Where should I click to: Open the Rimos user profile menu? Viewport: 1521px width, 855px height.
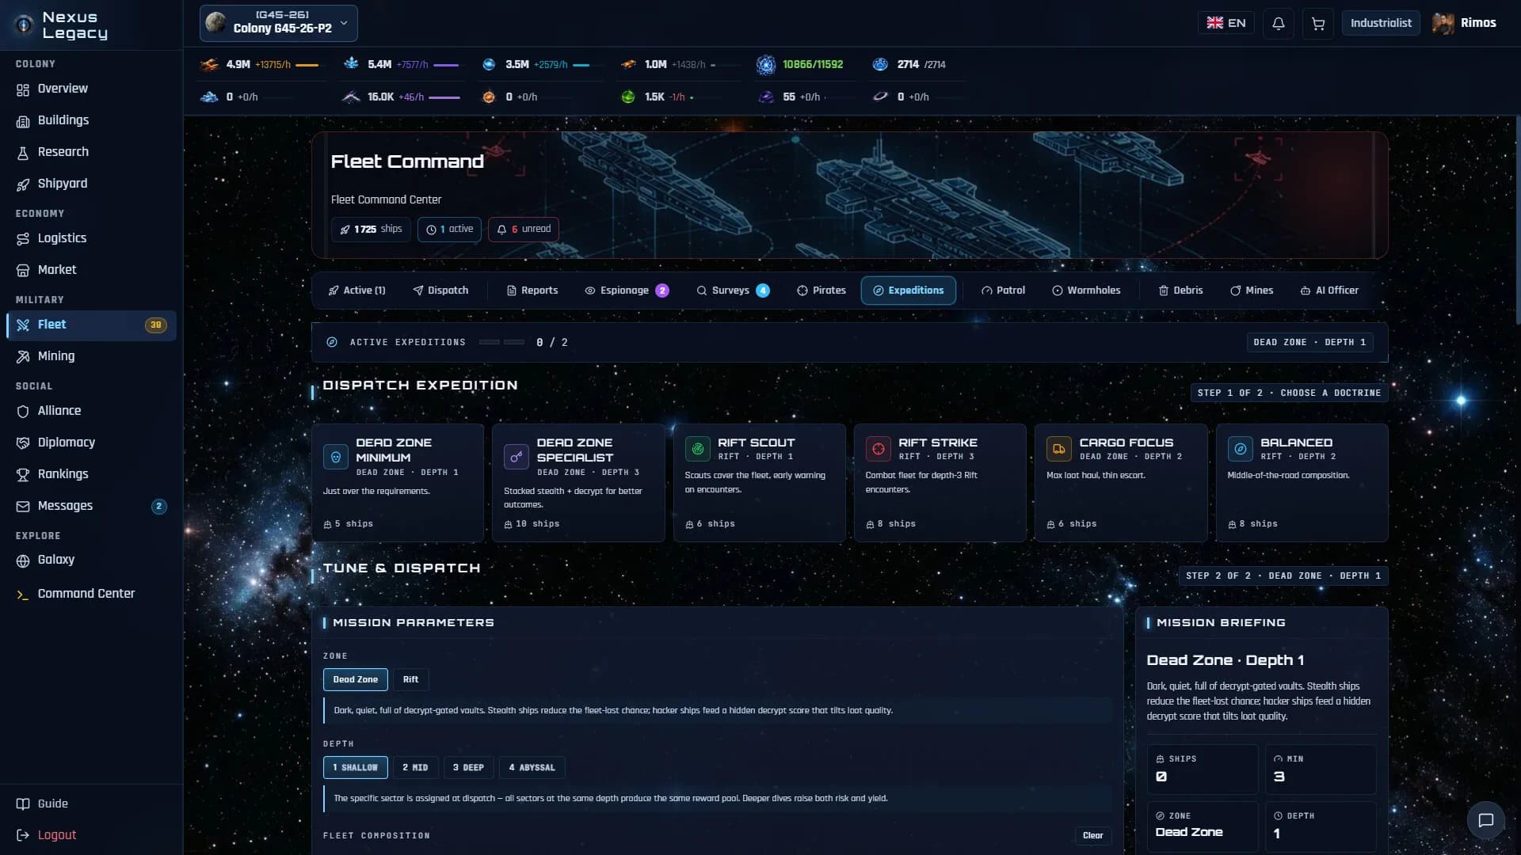click(x=1465, y=23)
